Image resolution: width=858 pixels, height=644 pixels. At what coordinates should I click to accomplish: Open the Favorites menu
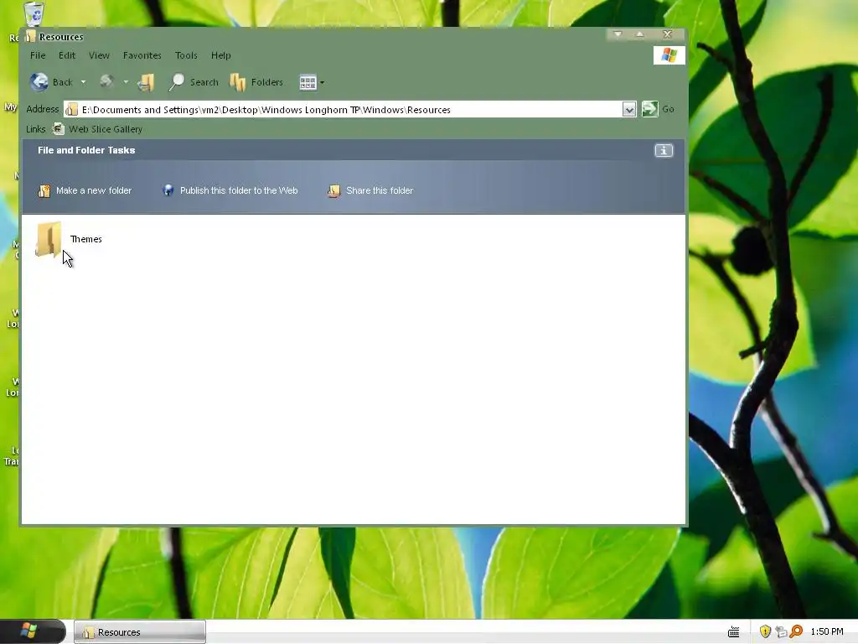click(x=142, y=55)
